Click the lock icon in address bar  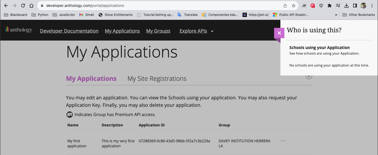42,6
